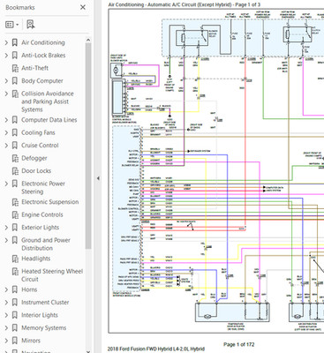The width and height of the screenshot is (324, 353).
Task: Open Heated Steering Wheel Circuit bookmark
Action: click(x=52, y=275)
